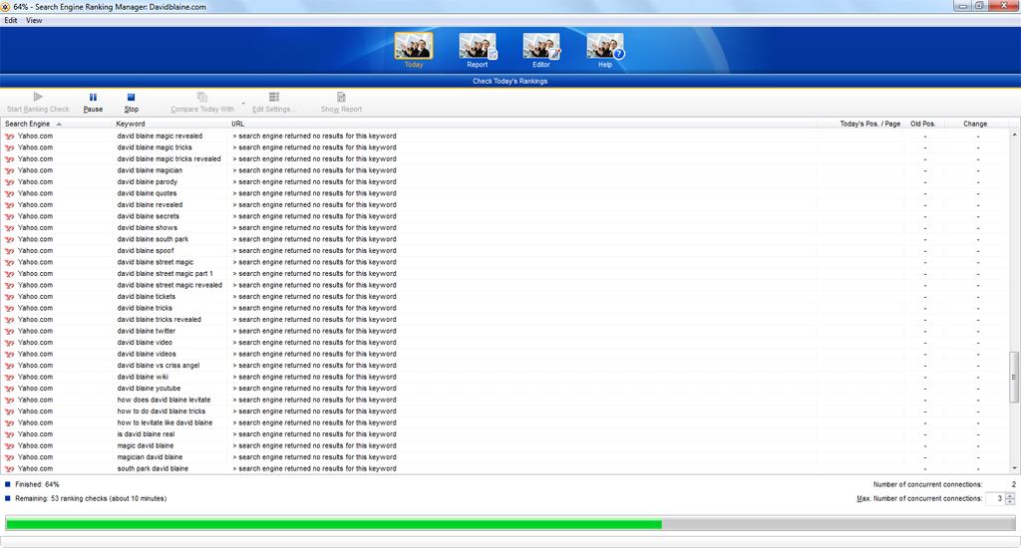Click Yahoo icon in 'david blaine south park' row
The image size is (1021, 548).
[x=9, y=239]
